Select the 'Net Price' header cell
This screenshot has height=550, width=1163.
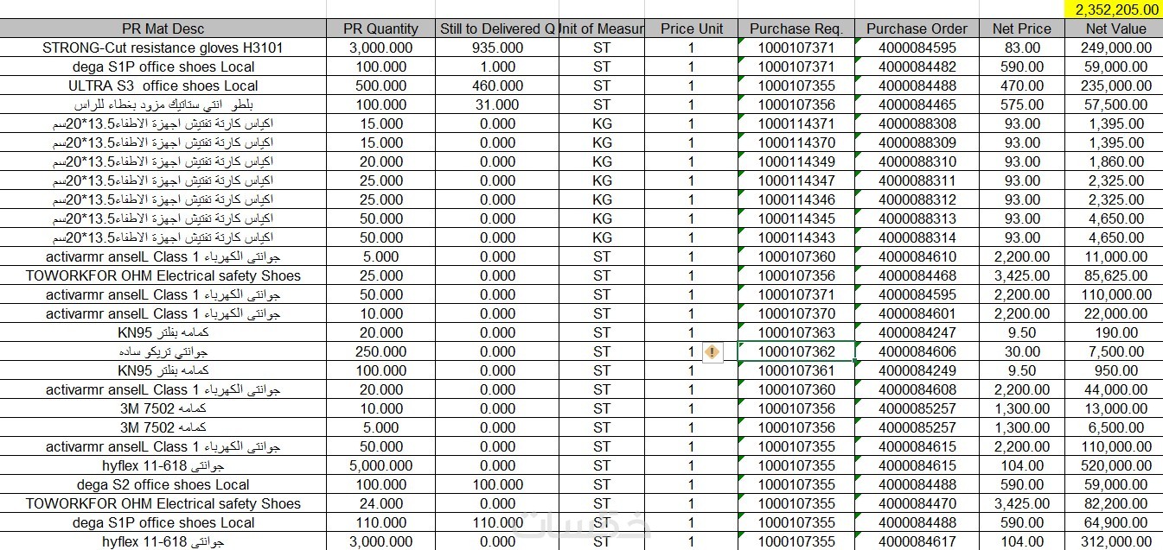click(1021, 28)
